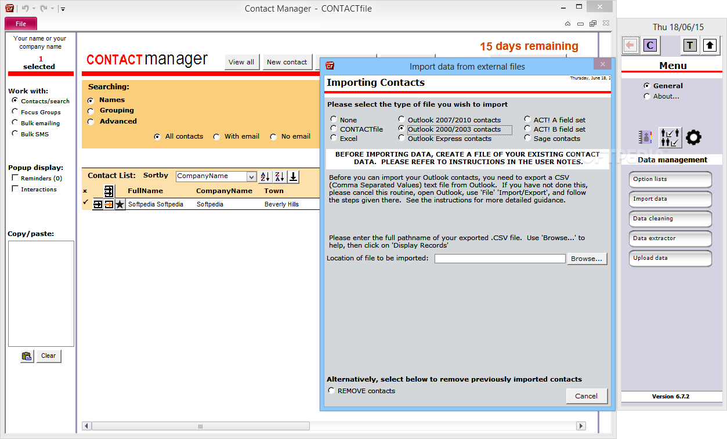
Task: Click the orange arrow icon in Softpedia row
Action: tap(108, 204)
